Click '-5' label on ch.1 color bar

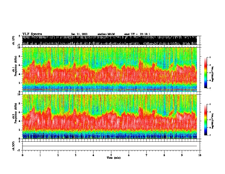point(210,73)
